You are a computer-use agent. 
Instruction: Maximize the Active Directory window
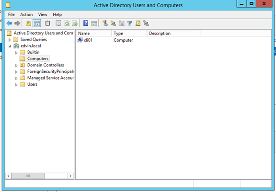(x=252, y=4)
